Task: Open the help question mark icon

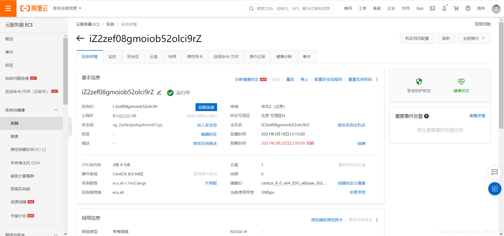Action: [x=468, y=8]
